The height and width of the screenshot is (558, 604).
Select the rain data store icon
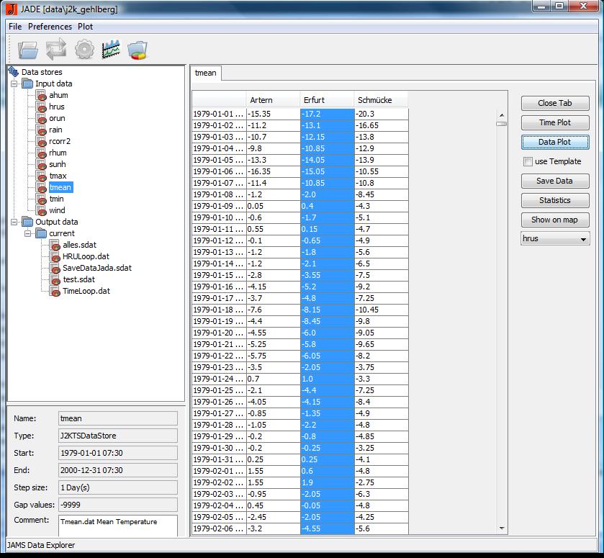42,130
